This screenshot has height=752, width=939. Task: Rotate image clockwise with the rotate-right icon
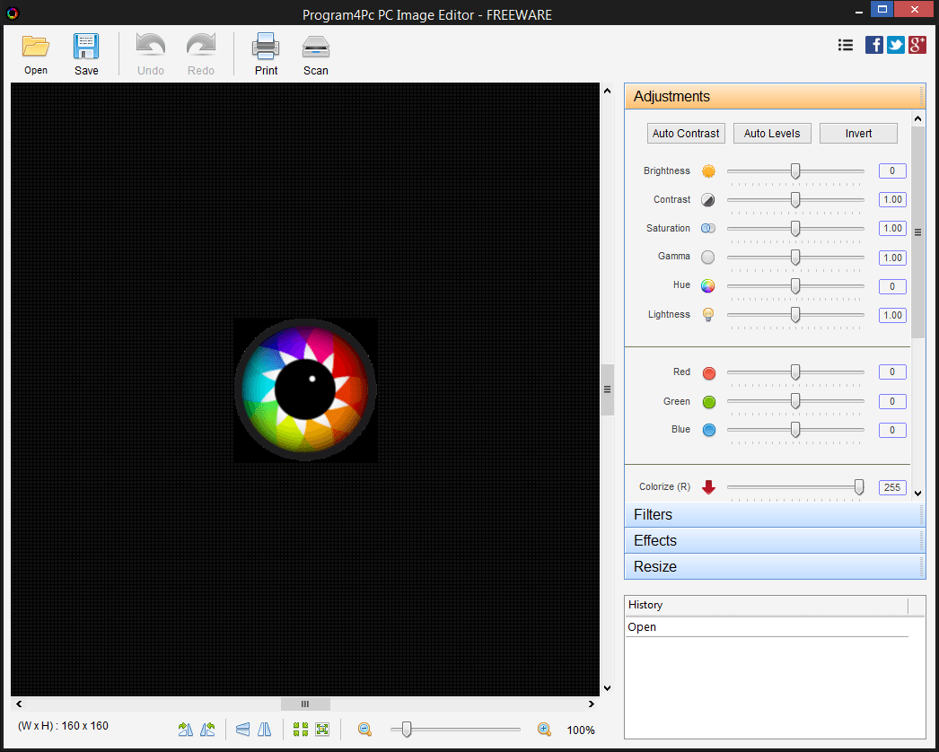[x=186, y=730]
